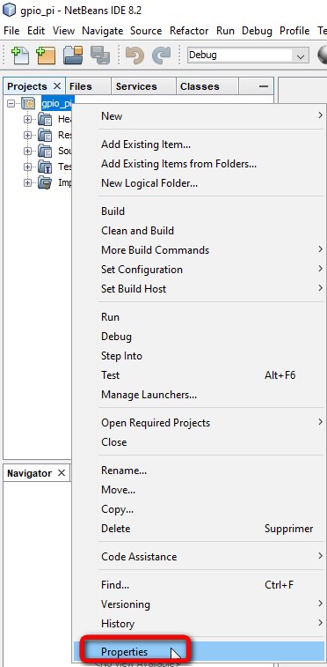Click the Open Project folder icon
Viewport: 327px width, 667px height.
(73, 56)
